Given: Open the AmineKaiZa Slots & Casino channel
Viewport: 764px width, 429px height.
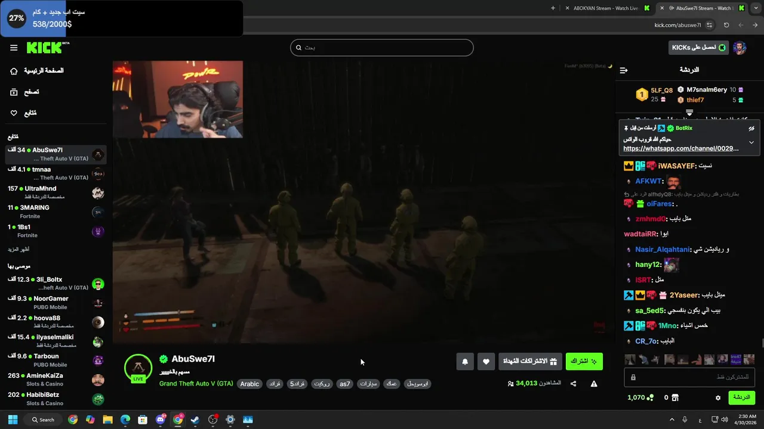Looking at the screenshot, I should click(56, 380).
